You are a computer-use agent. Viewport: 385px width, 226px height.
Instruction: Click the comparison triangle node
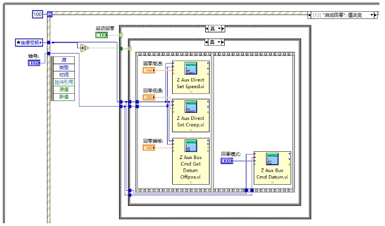[84, 48]
